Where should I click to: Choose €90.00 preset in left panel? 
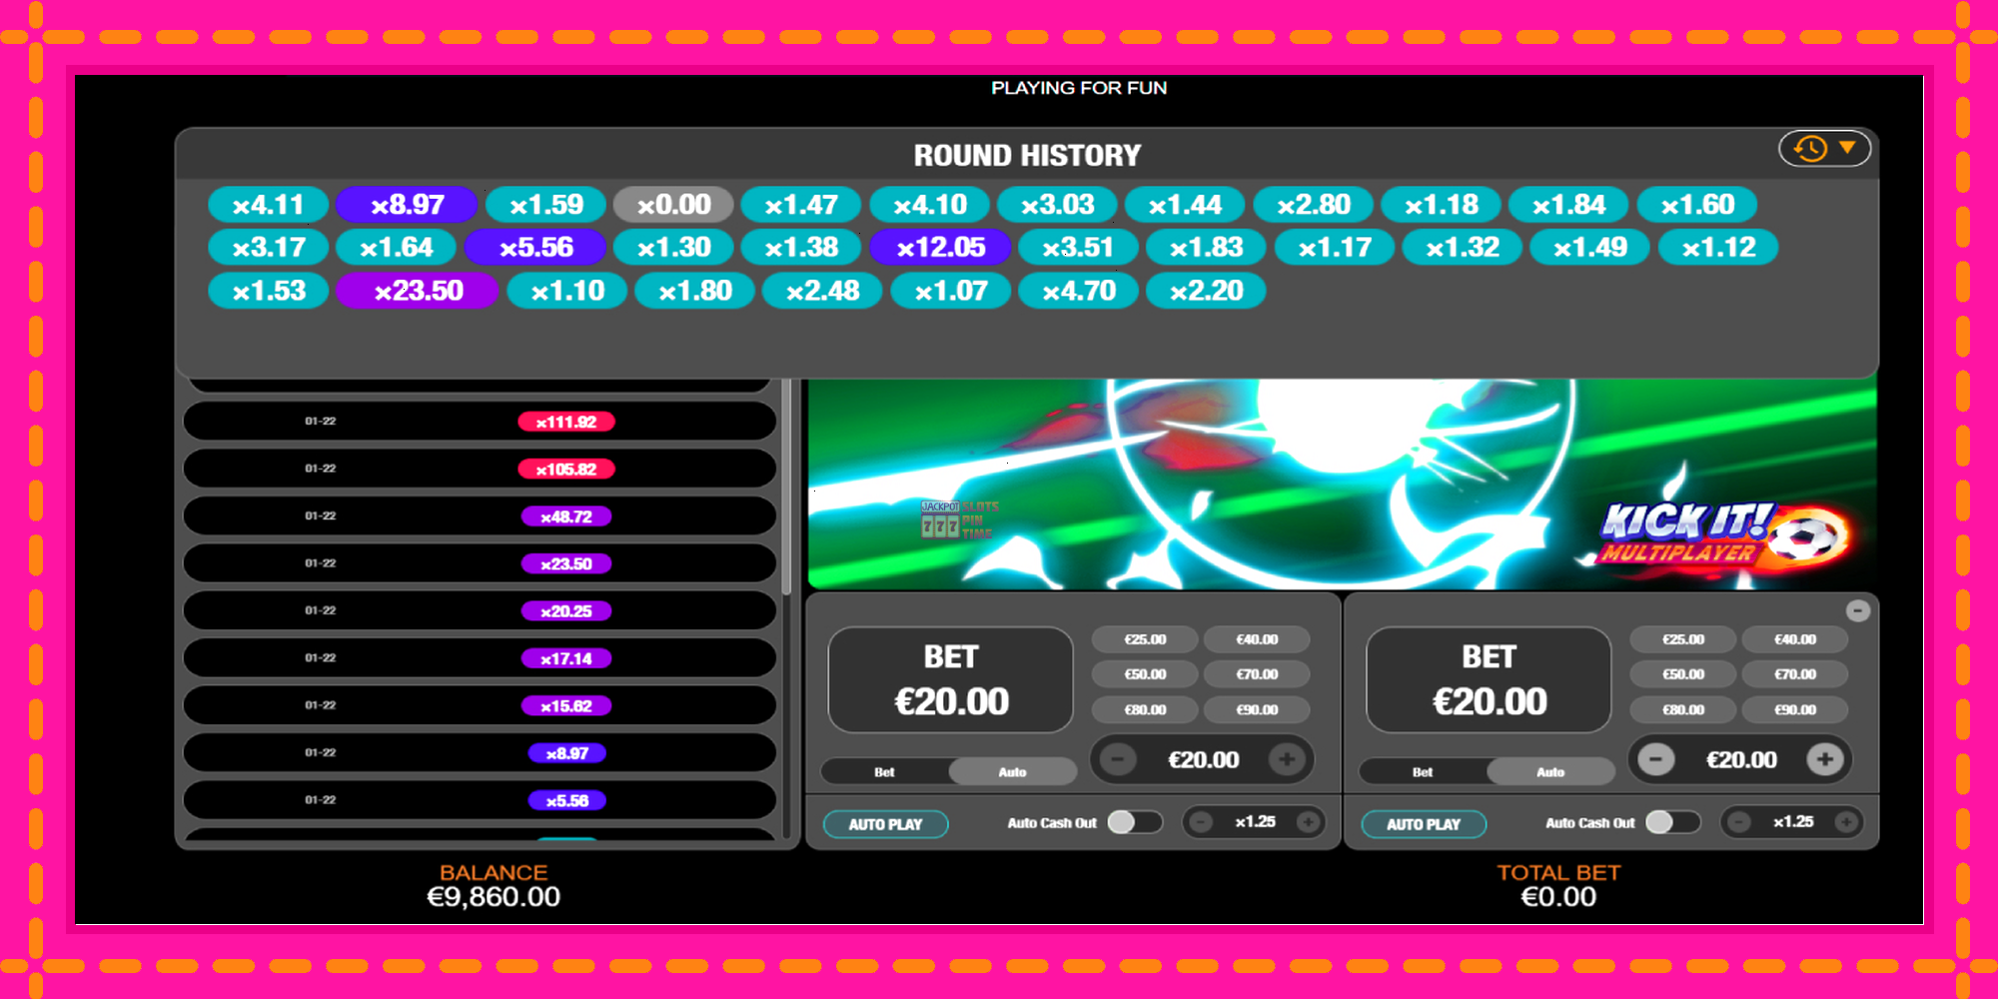[1257, 710]
